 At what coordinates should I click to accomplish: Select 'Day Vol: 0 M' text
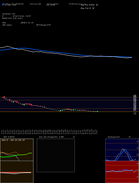[x=87, y=8]
